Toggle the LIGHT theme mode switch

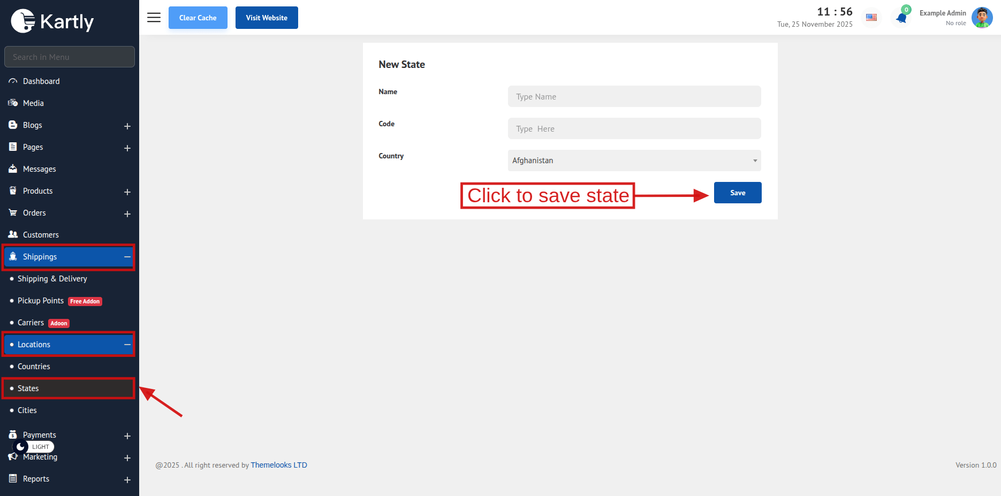click(33, 447)
